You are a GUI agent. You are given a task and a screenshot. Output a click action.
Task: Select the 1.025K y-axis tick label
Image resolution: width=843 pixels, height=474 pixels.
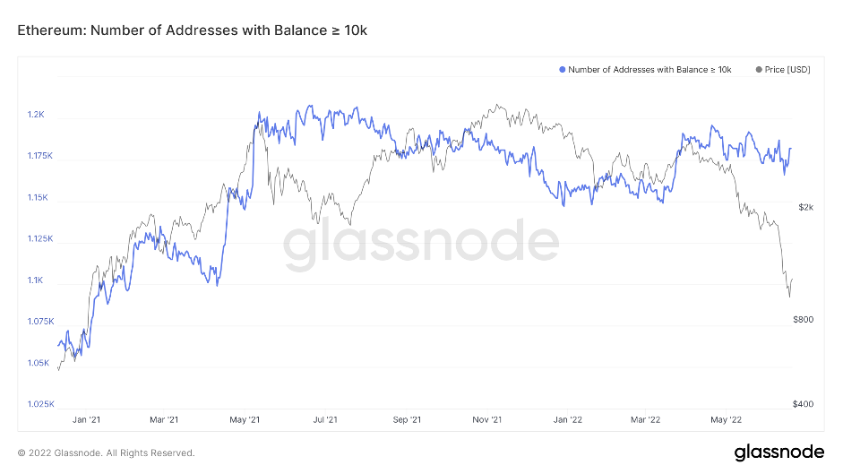click(x=41, y=404)
